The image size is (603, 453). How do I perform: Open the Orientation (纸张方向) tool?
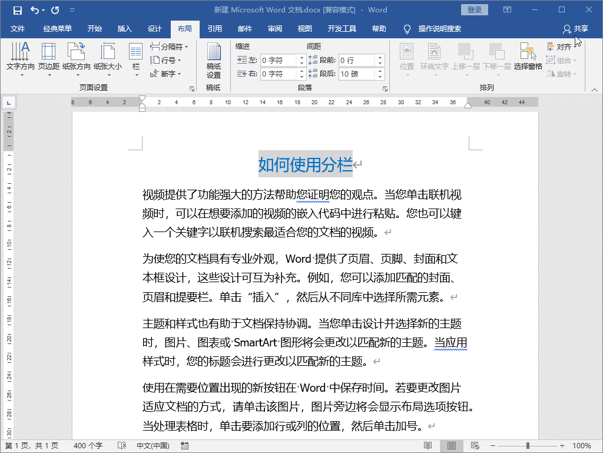tap(77, 59)
